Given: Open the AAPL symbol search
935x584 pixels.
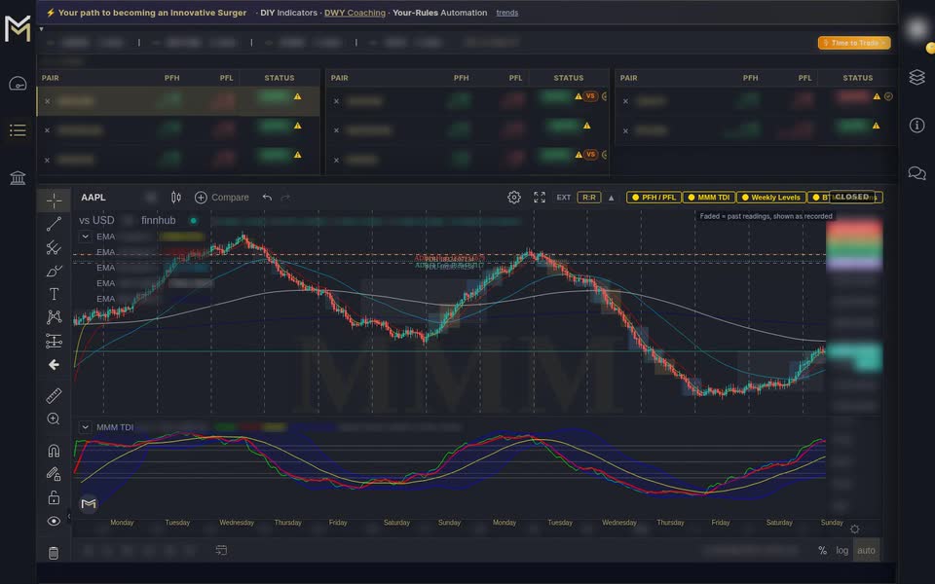Looking at the screenshot, I should 93,198.
